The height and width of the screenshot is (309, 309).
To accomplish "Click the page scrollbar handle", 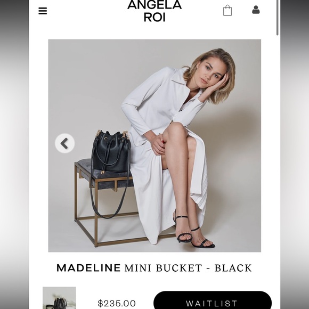I will coord(277,18).
